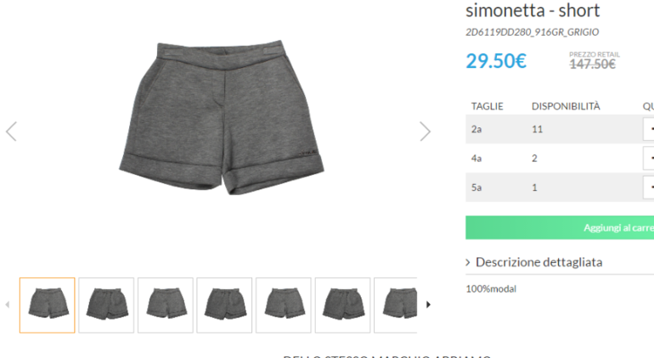Screen dimensions: 654x358
Task: Select the fifth shorts thumbnail
Action: (284, 305)
